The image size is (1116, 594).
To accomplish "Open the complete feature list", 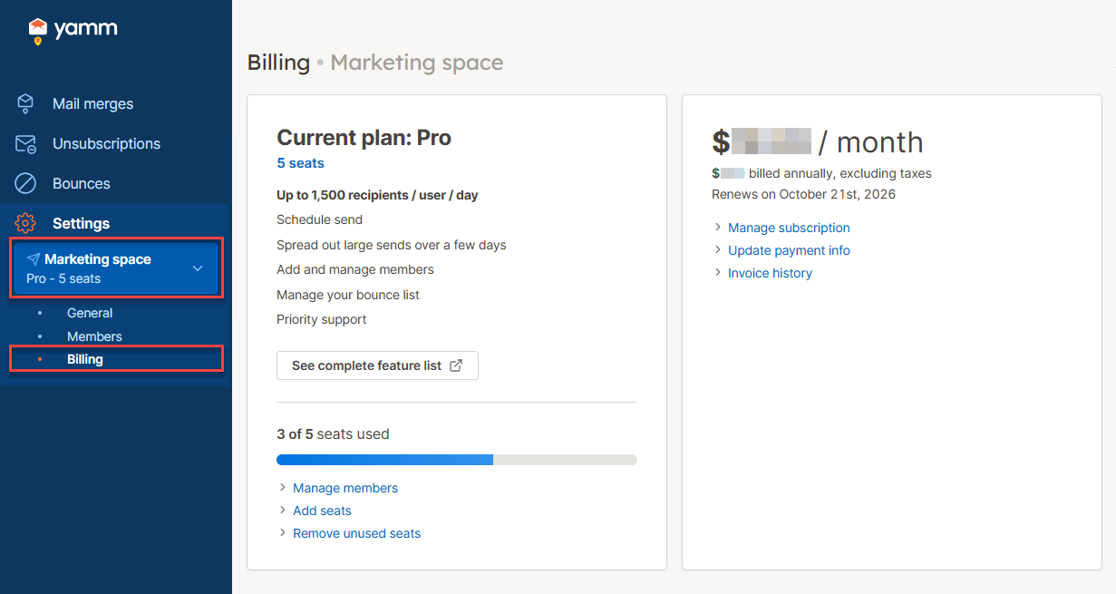I will (377, 365).
